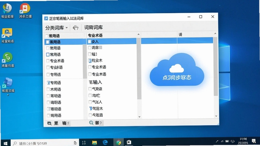Select the 鸿象 list entry
The height and width of the screenshot is (146, 260).
(97, 48)
